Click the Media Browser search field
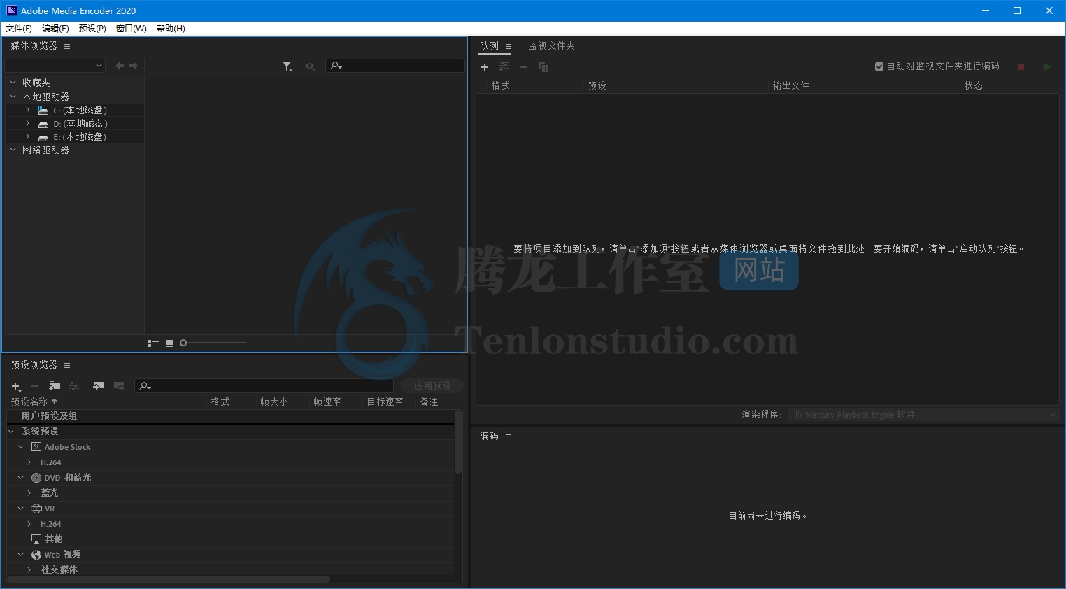This screenshot has height=589, width=1066. (x=395, y=66)
